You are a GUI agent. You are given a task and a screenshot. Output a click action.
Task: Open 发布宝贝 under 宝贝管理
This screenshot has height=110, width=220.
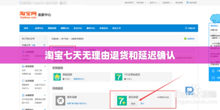click(x=38, y=88)
